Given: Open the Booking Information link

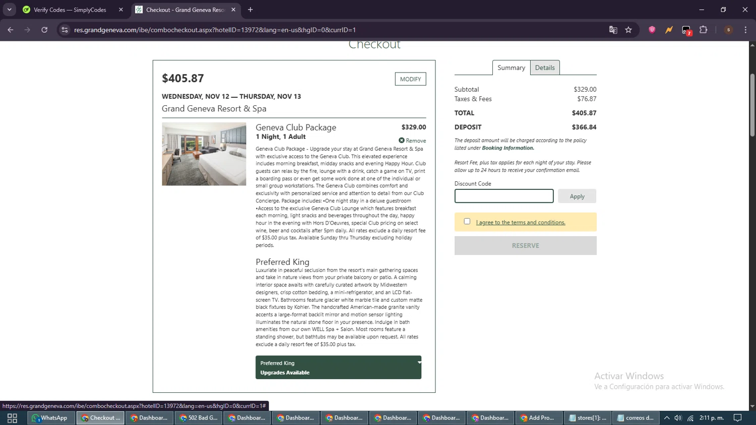Looking at the screenshot, I should click(508, 148).
